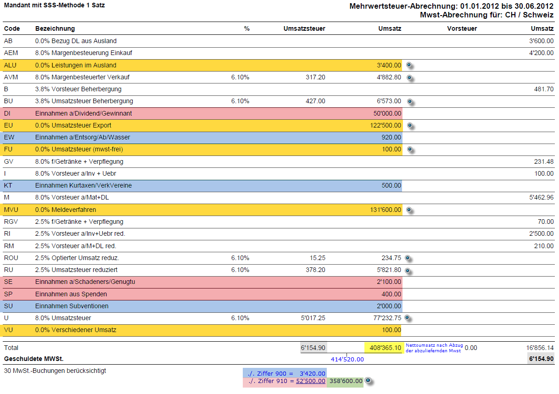
Task: Open the detail icon next to RU 5'821.80
Action: 407,270
